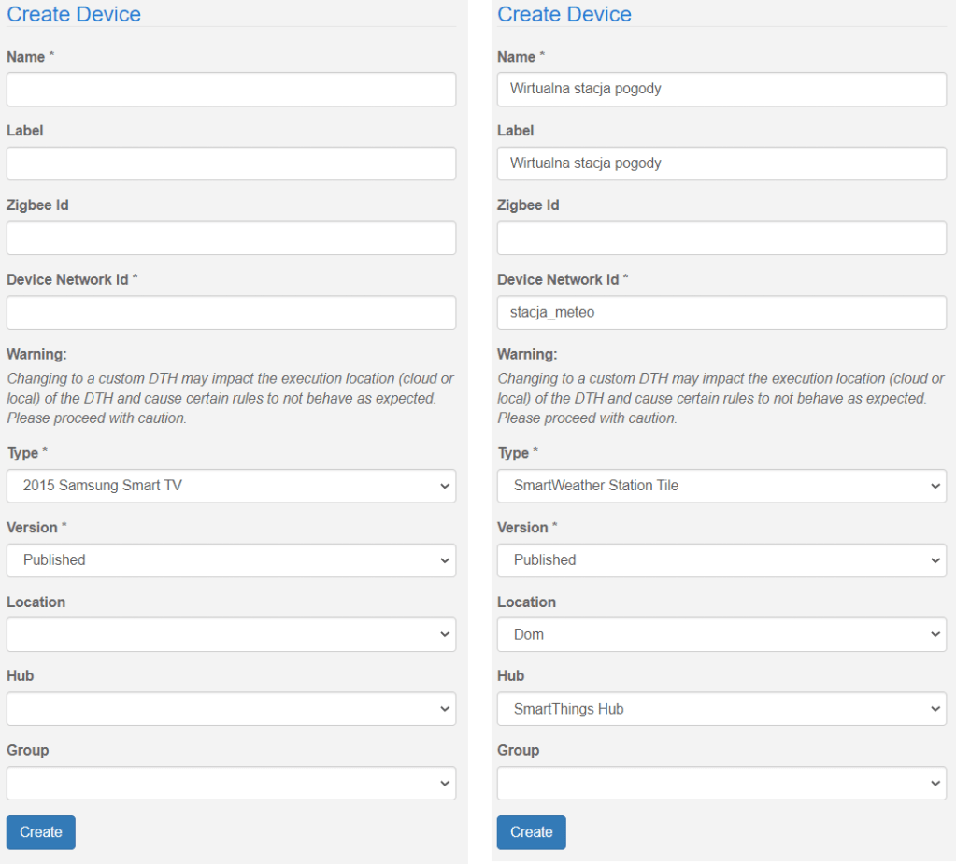956x864 pixels.
Task: Focus the empty Label field in blank form
Action: pyautogui.click(x=231, y=163)
